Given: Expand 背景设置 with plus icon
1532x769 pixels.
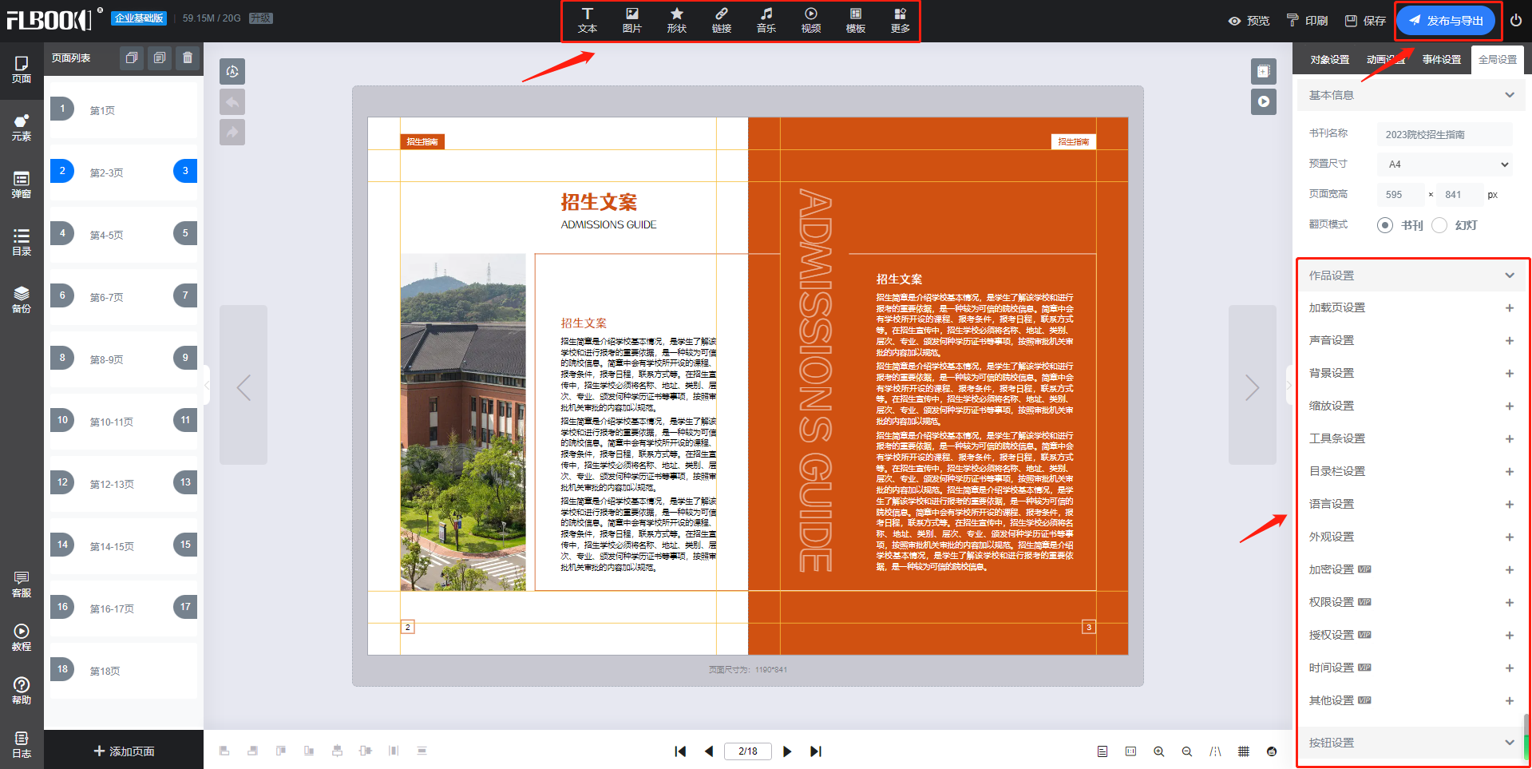Looking at the screenshot, I should (1510, 374).
